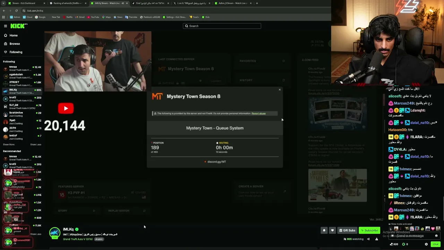The height and width of the screenshot is (250, 444).
Task: Open Following in the sidebar
Action: [13, 52]
